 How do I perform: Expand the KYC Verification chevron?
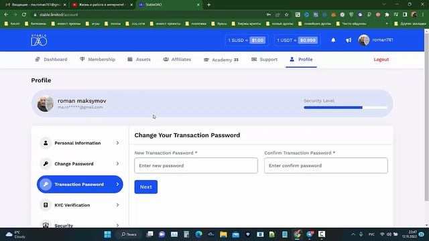point(117,205)
